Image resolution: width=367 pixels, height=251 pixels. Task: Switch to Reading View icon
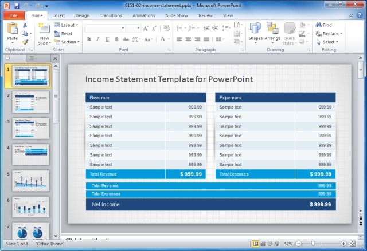pyautogui.click(x=270, y=244)
